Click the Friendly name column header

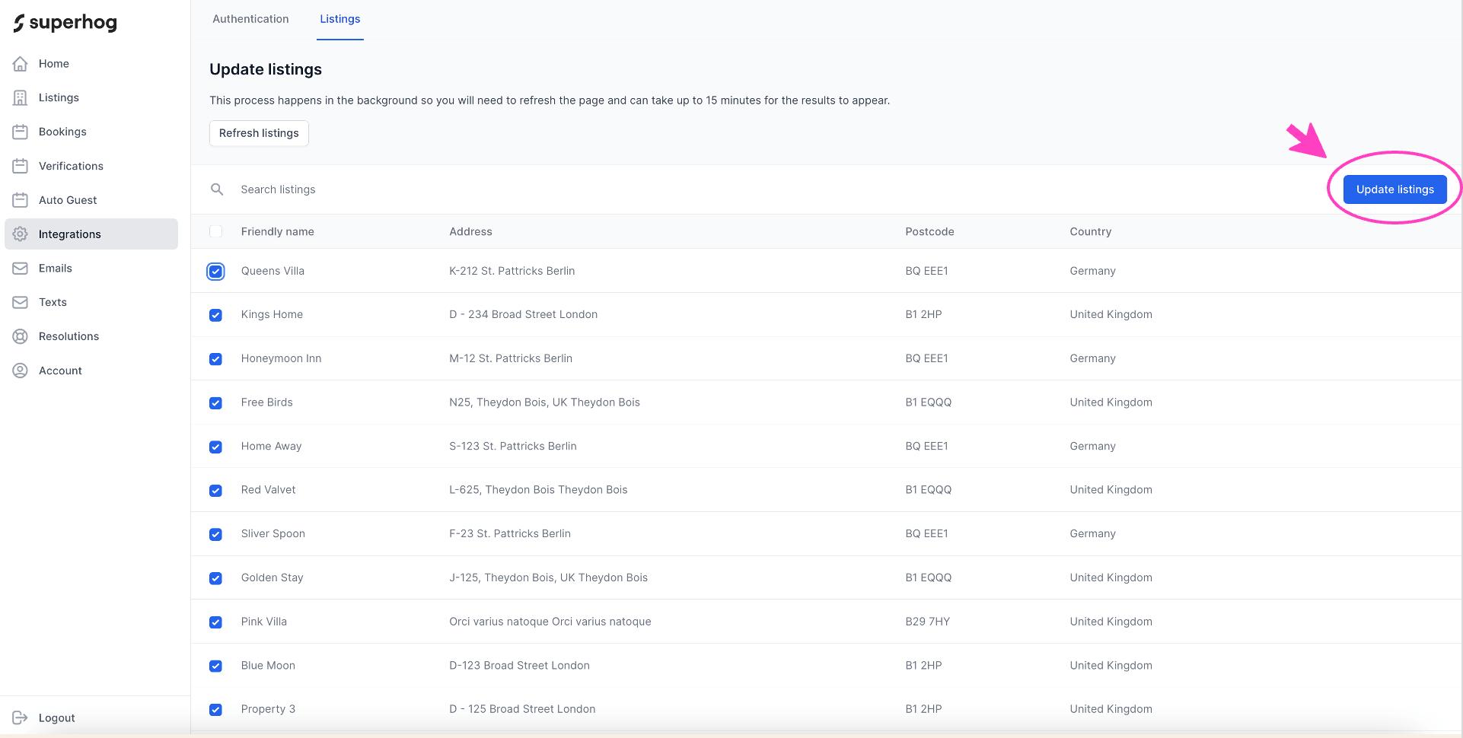(277, 231)
